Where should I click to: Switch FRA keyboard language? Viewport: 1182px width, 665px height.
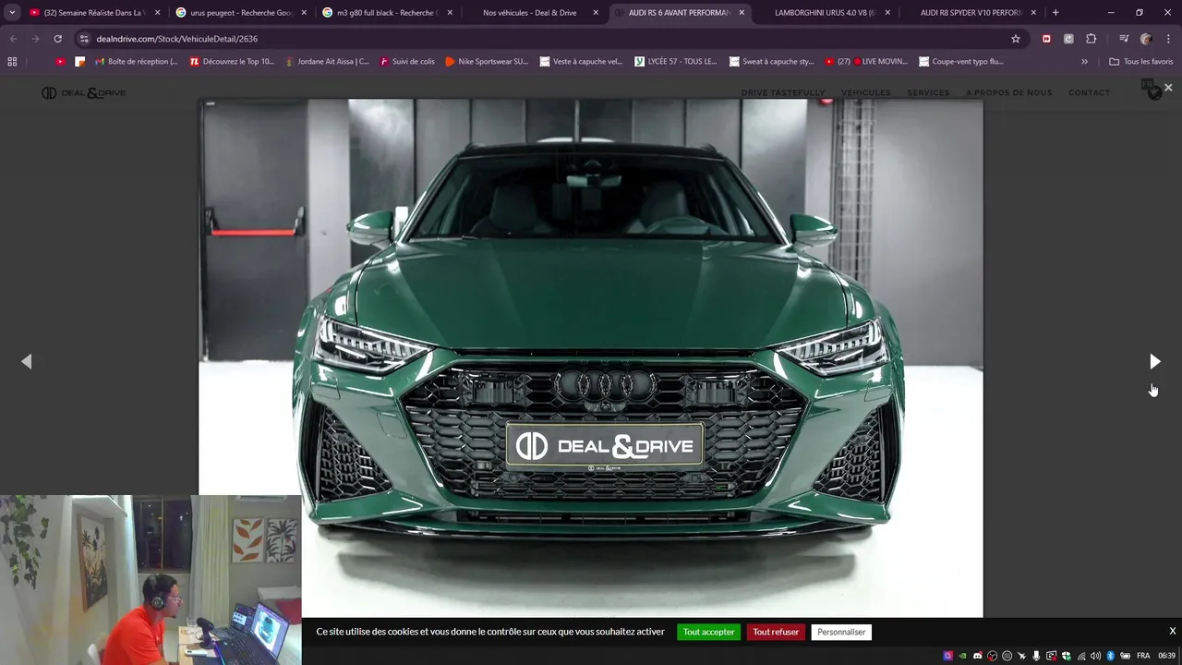1143,656
